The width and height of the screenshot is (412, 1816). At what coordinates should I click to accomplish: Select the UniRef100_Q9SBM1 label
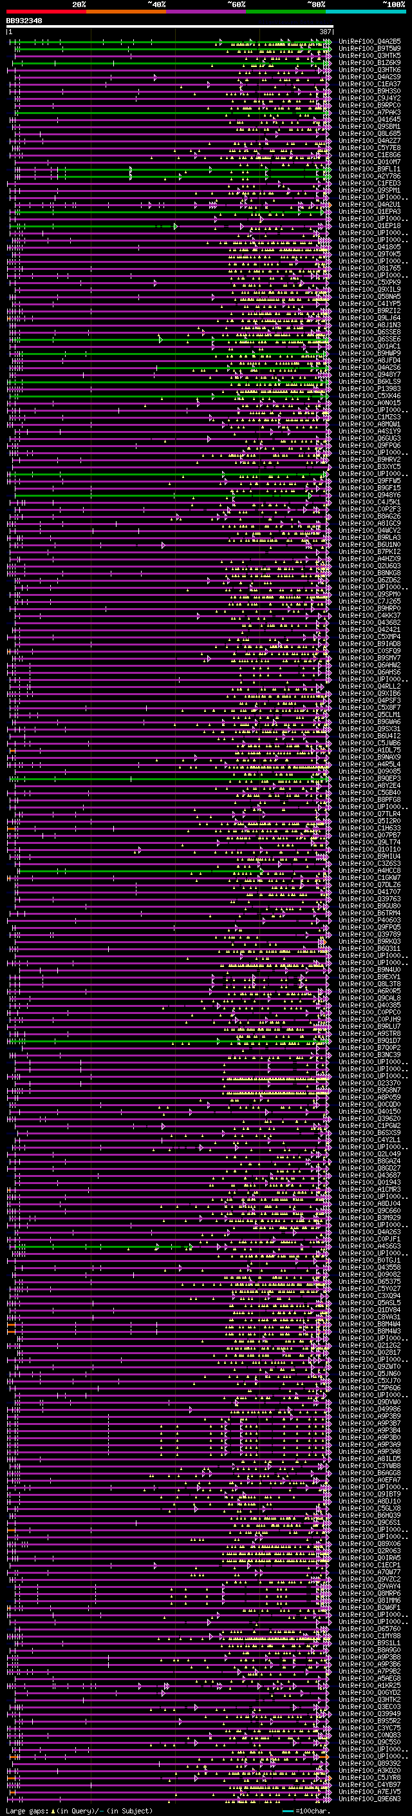coord(370,127)
